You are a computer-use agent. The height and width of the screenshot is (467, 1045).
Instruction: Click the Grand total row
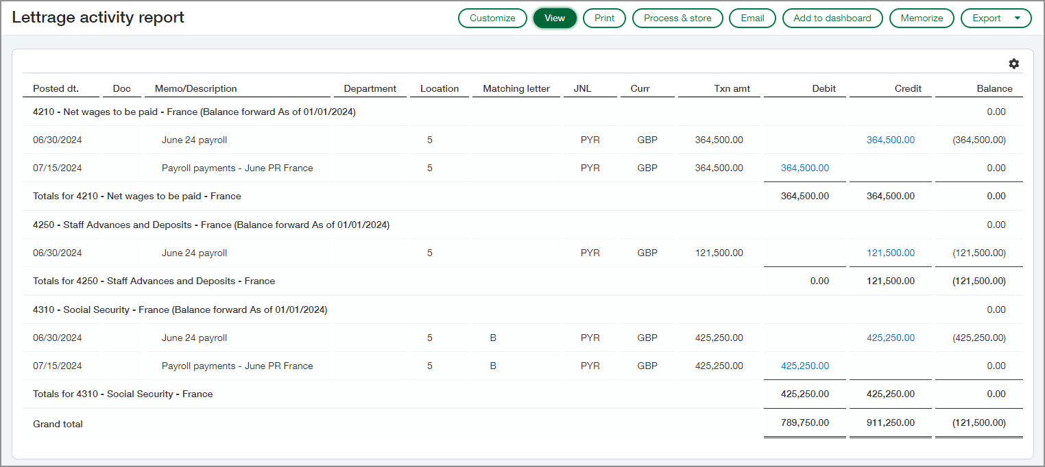click(x=58, y=423)
